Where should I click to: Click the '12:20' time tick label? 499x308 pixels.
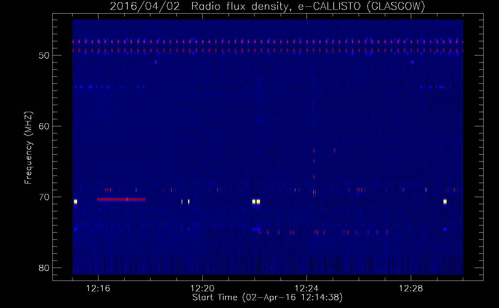[202, 289]
